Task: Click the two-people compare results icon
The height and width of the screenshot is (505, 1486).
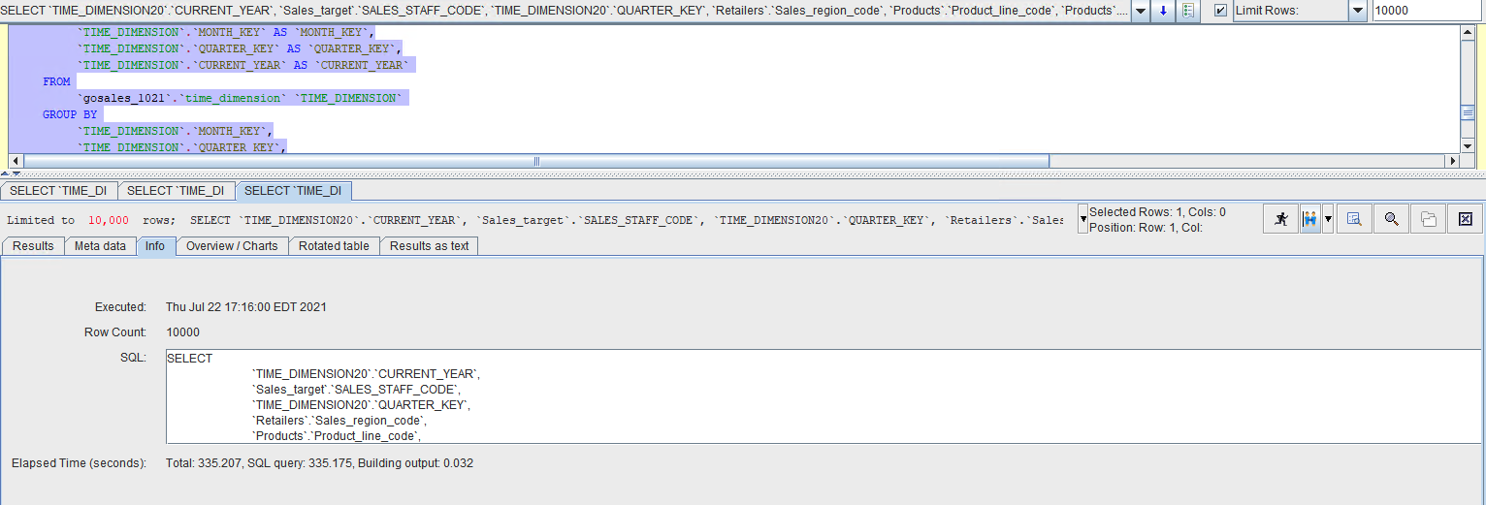Action: pyautogui.click(x=1310, y=219)
